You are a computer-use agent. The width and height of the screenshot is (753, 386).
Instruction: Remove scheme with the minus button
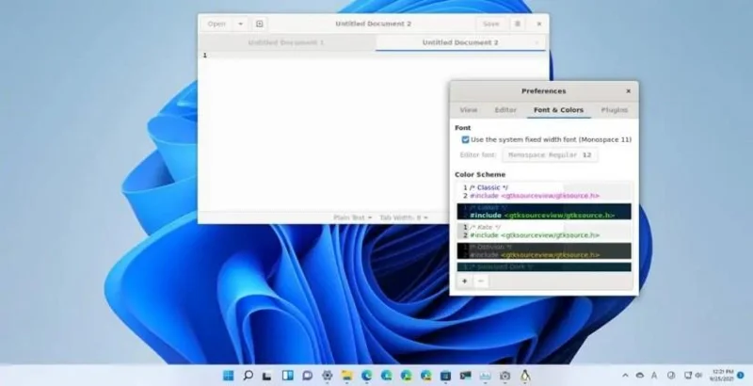pyautogui.click(x=481, y=281)
